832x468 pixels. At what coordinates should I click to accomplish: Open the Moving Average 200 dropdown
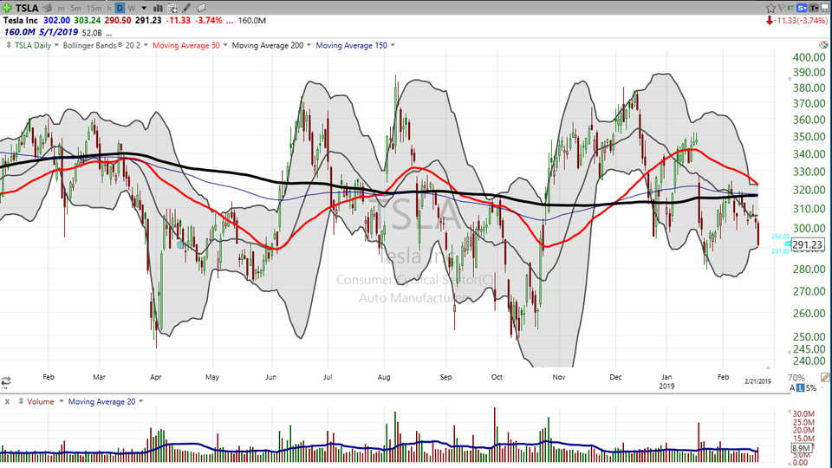click(309, 45)
